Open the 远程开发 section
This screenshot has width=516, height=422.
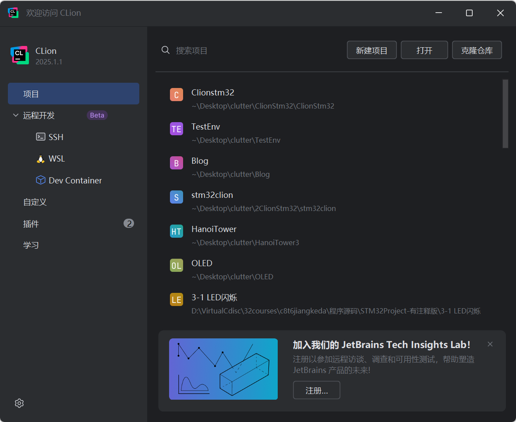(39, 116)
